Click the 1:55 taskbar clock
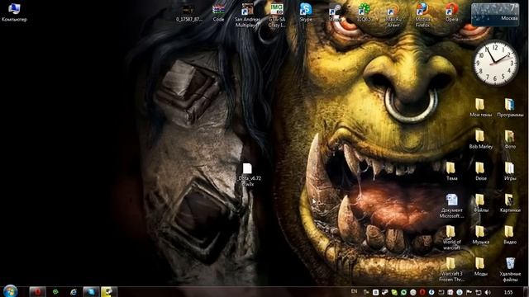This screenshot has width=529, height=297. coord(508,292)
